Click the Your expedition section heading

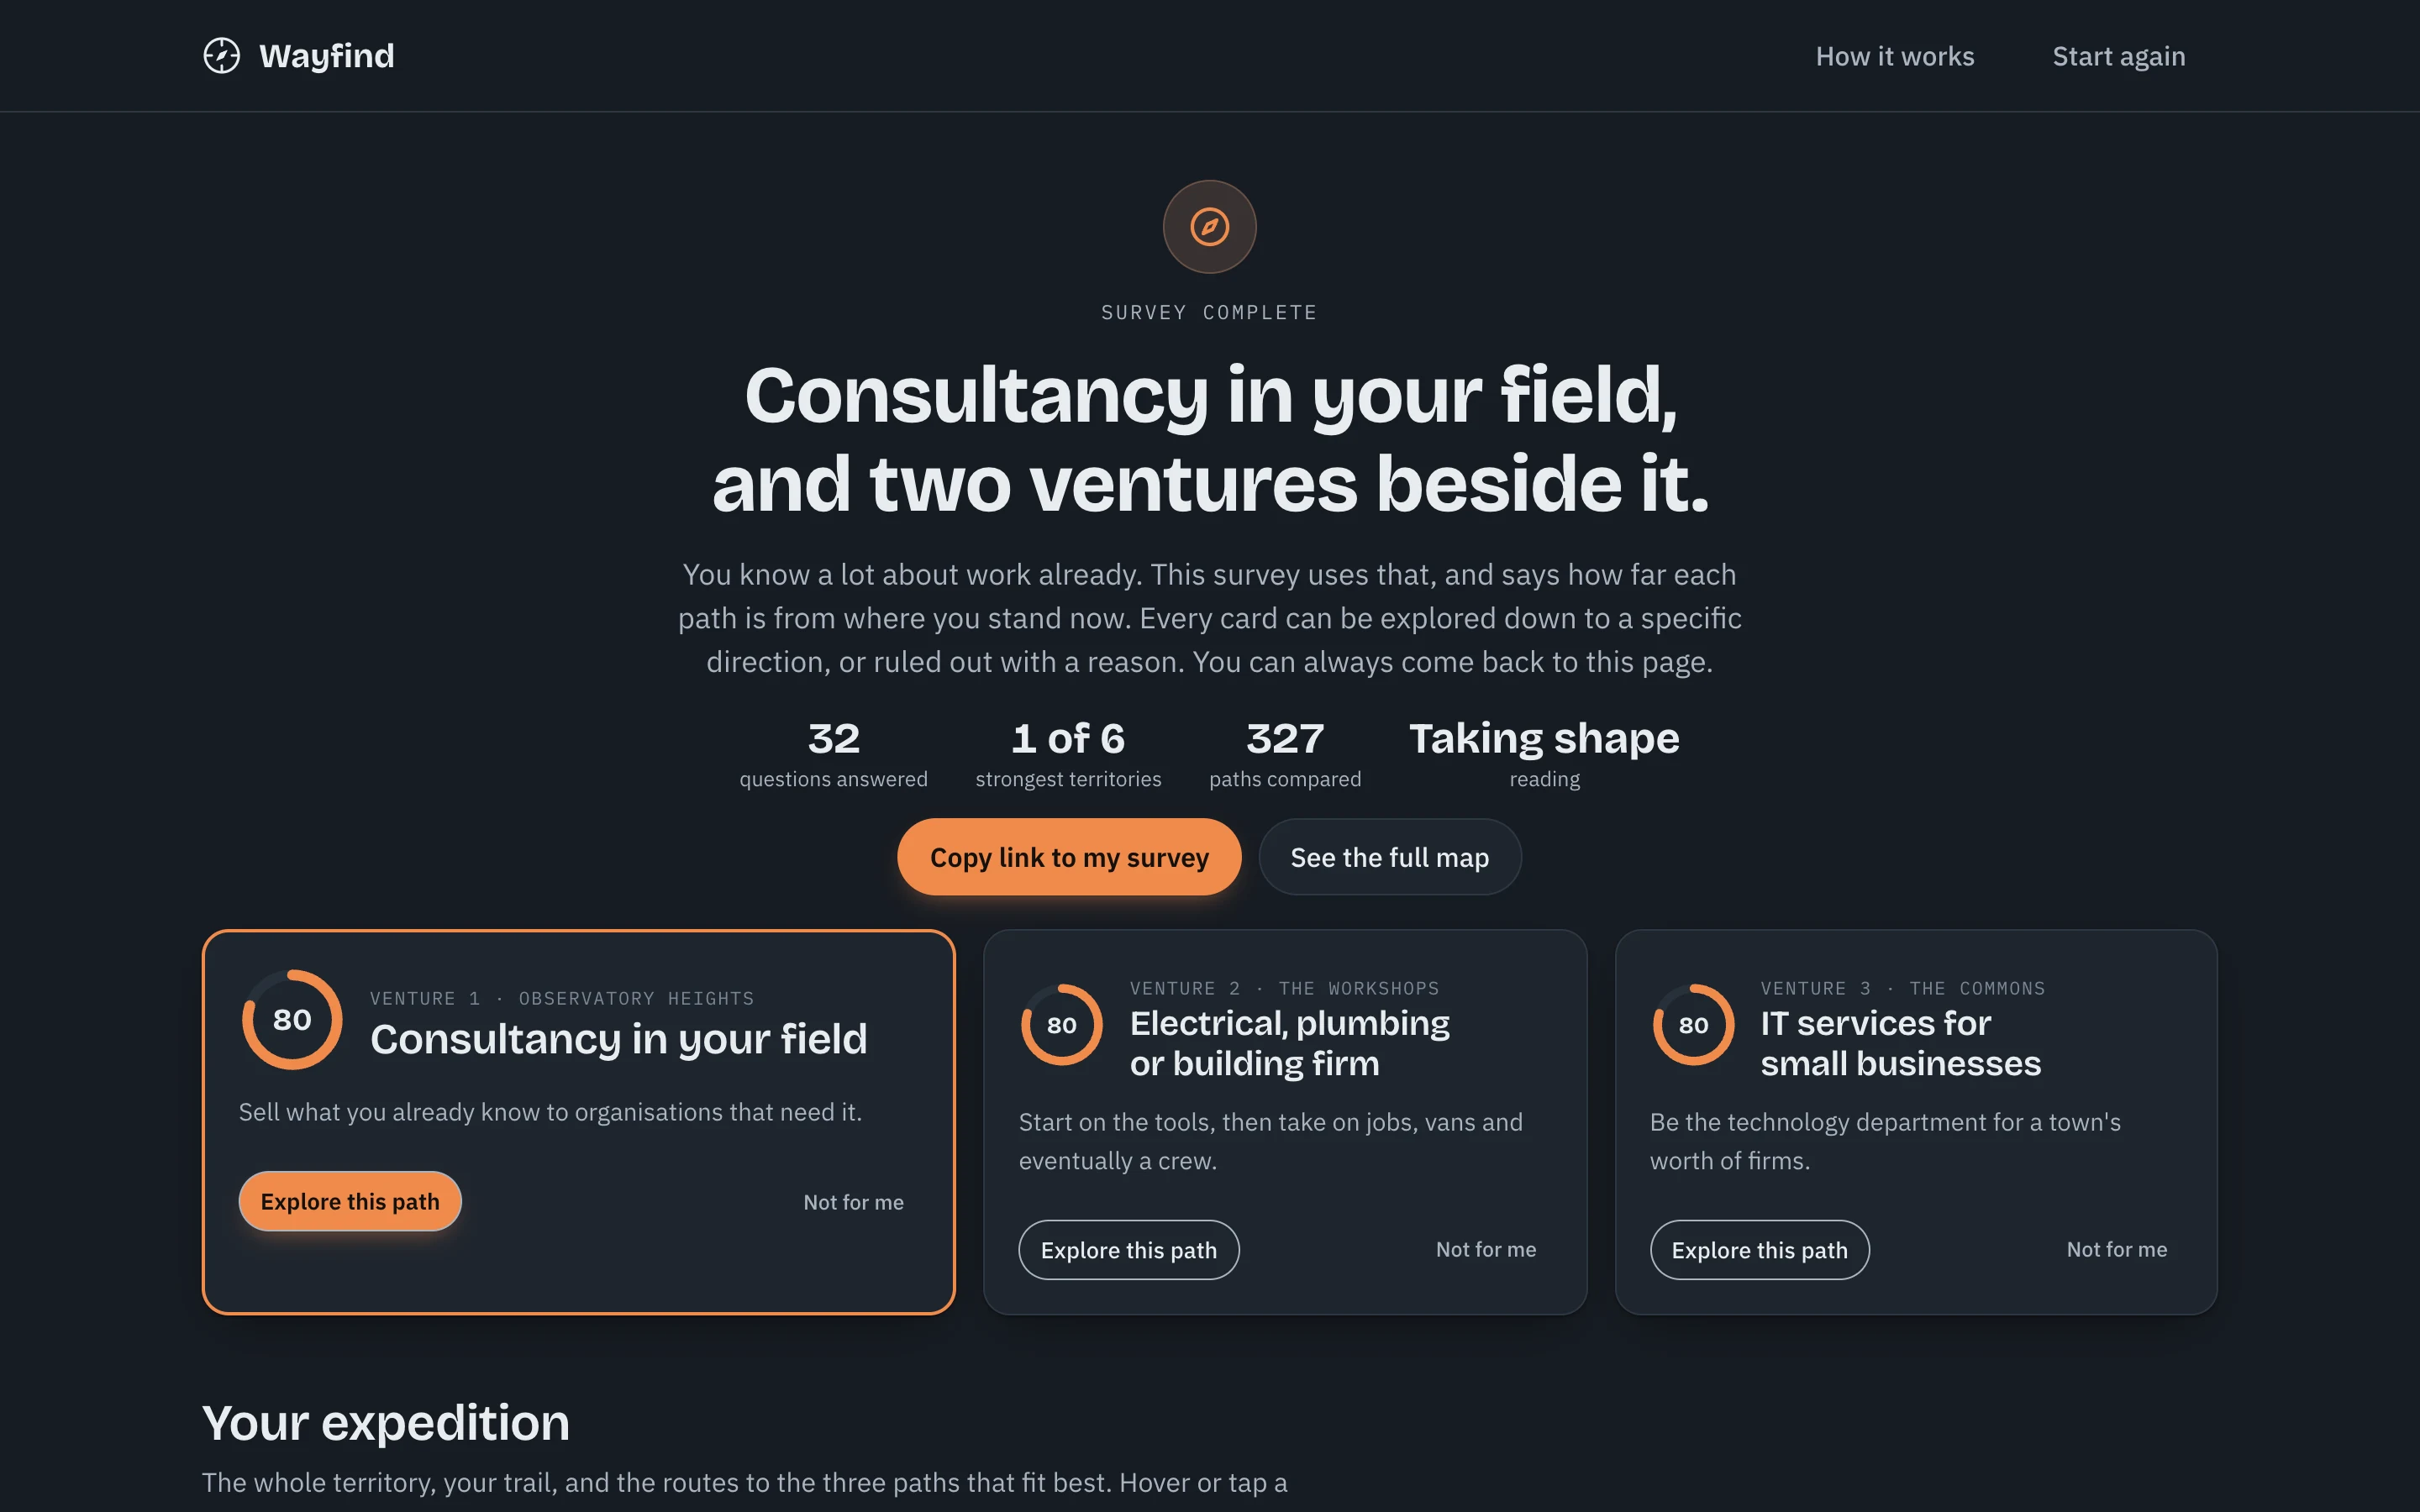386,1423
